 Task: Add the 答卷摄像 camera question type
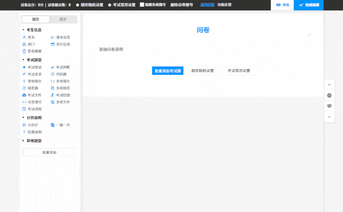click(x=32, y=51)
